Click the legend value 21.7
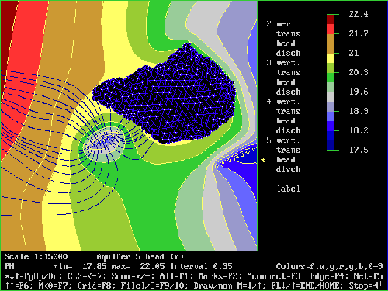The width and height of the screenshot is (388, 291). tap(359, 33)
